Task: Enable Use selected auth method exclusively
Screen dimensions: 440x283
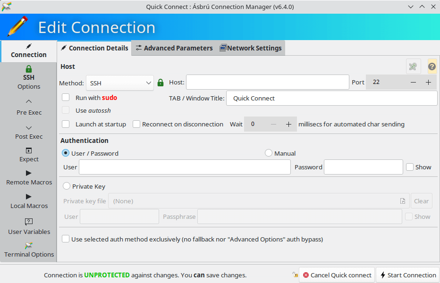Action: [x=66, y=239]
